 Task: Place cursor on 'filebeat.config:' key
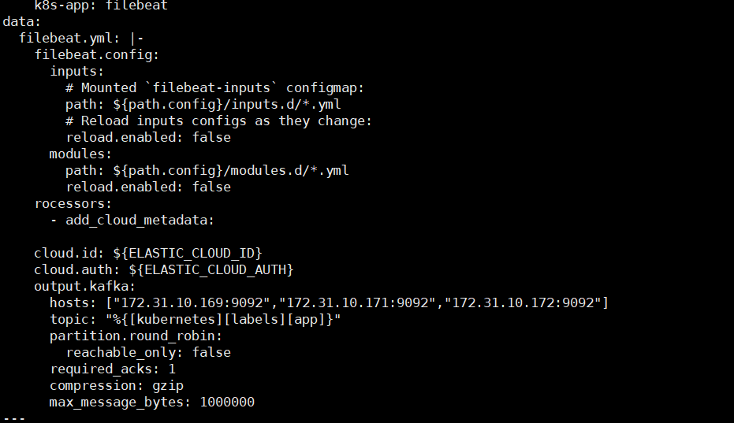(x=97, y=55)
